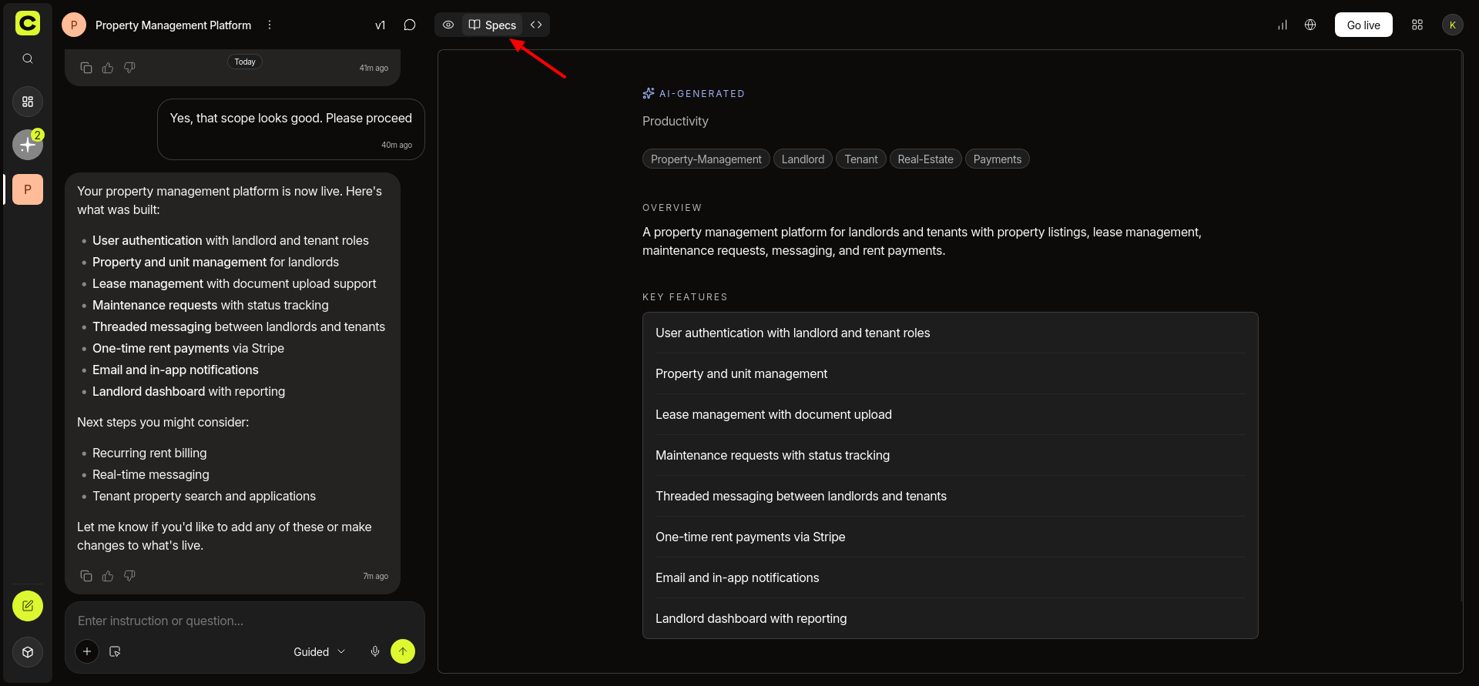Thumbs up the message from 7m ago
1479x686 pixels.
(108, 576)
